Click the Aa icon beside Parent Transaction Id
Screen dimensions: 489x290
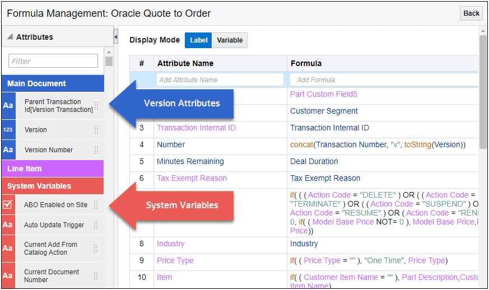tap(8, 106)
